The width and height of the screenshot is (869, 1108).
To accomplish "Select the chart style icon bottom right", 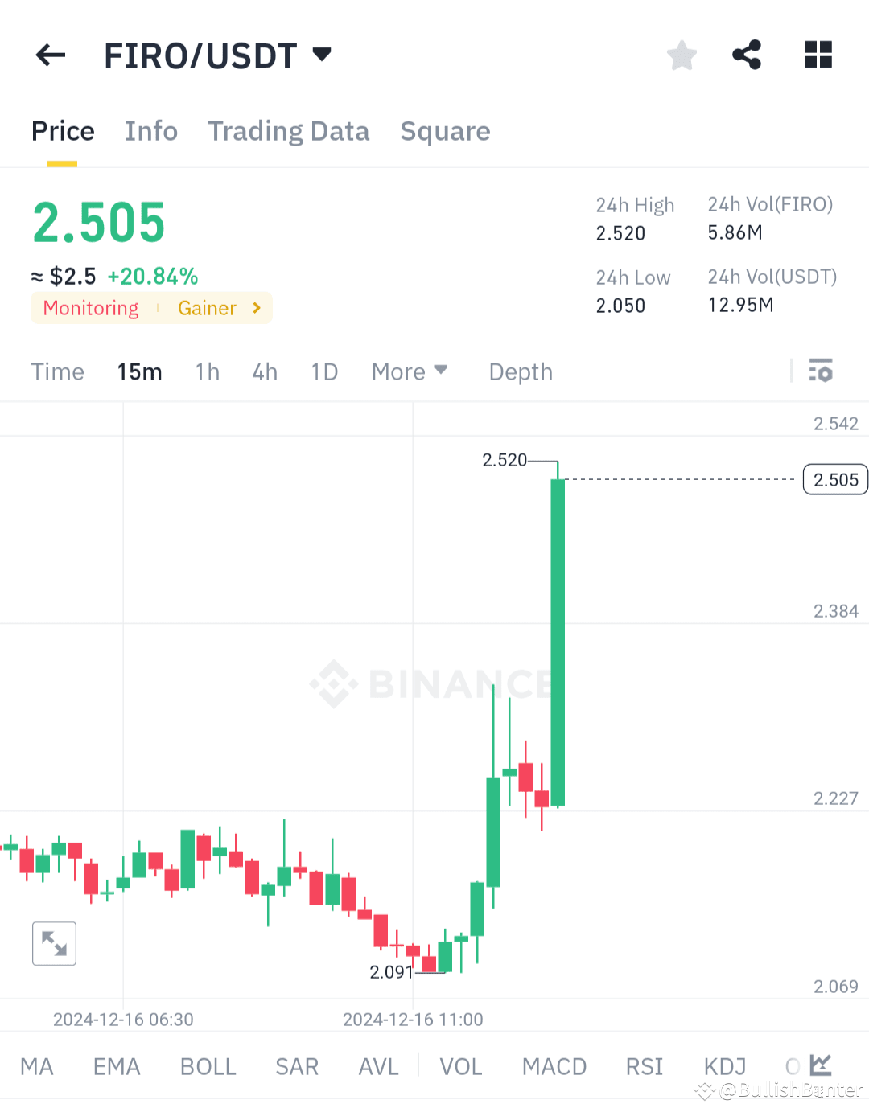I will (x=820, y=1065).
